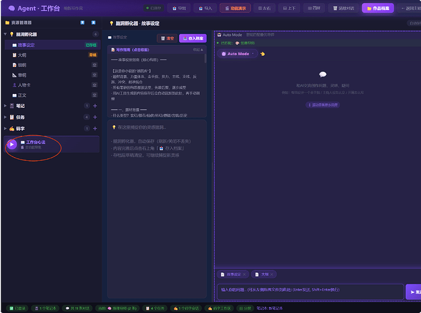Image resolution: width=421 pixels, height=313 pixels.
Task: Click the 任务 clipboard icon
Action: tap(12, 117)
